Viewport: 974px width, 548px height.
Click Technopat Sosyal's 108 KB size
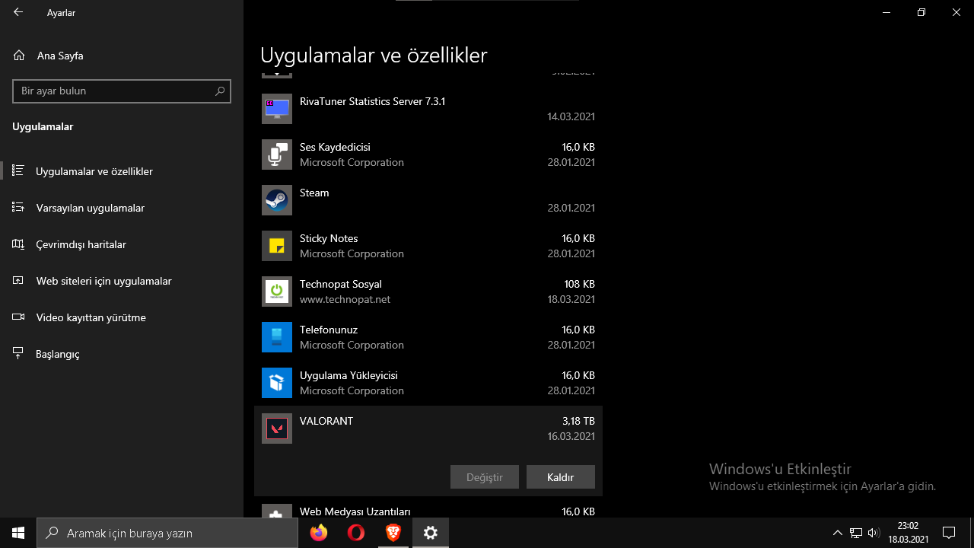(579, 284)
